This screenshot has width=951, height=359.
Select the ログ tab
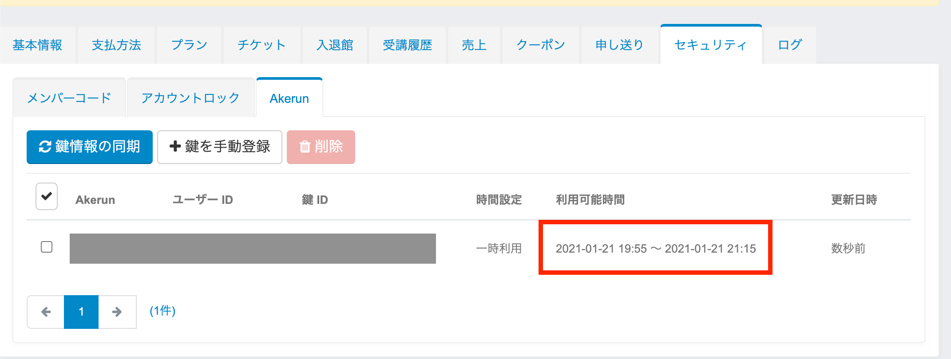pos(790,45)
